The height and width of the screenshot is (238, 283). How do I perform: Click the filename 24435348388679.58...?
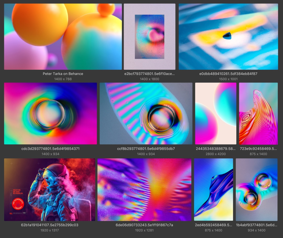tap(216, 149)
